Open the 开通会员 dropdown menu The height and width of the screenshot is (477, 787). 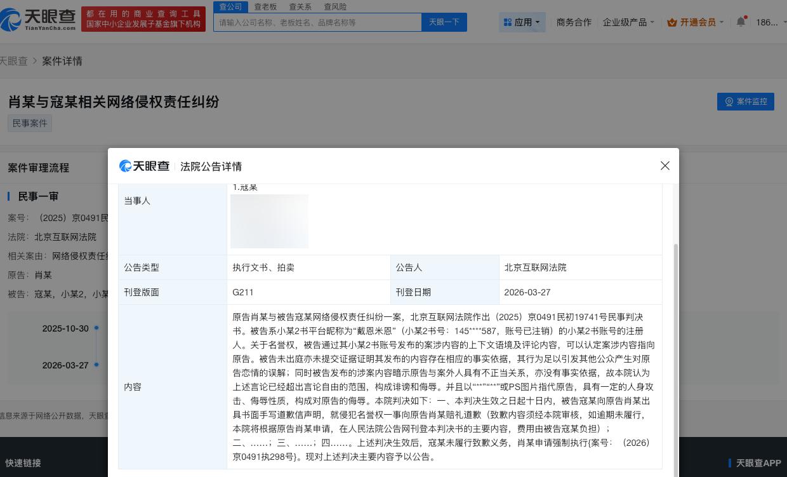click(x=696, y=22)
